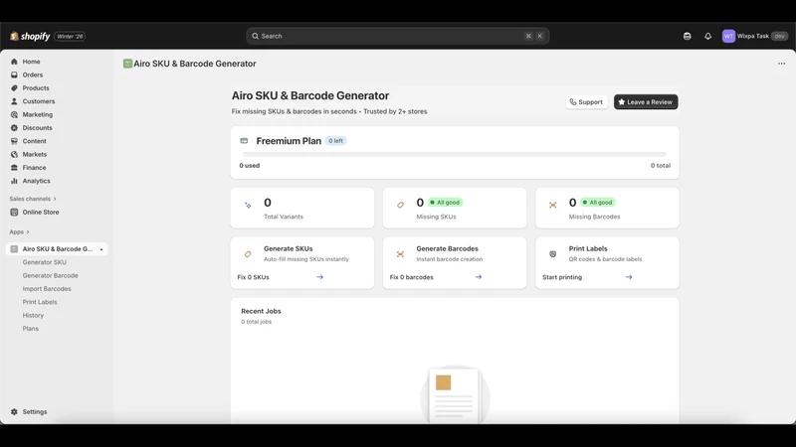
Task: Click Fix 0 barcodes arrow
Action: click(479, 277)
